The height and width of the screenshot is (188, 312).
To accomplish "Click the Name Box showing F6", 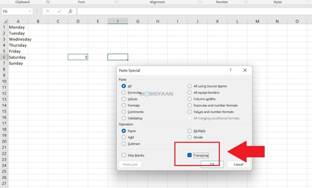I will point(15,11).
